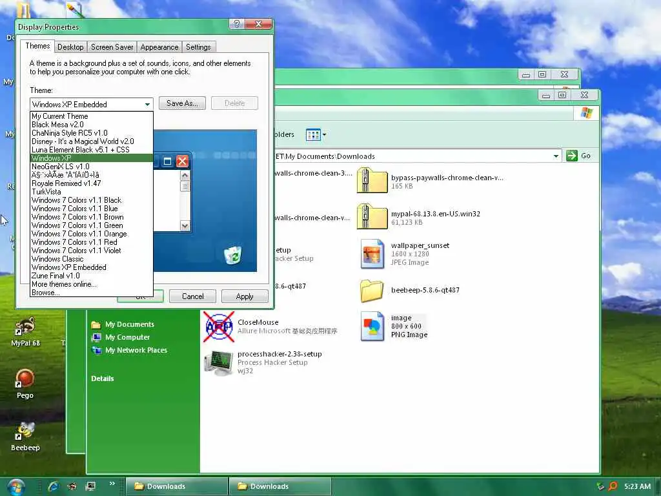Choose Luna Element Black v5.1 + CSS theme
The image size is (661, 496).
[x=92, y=150]
